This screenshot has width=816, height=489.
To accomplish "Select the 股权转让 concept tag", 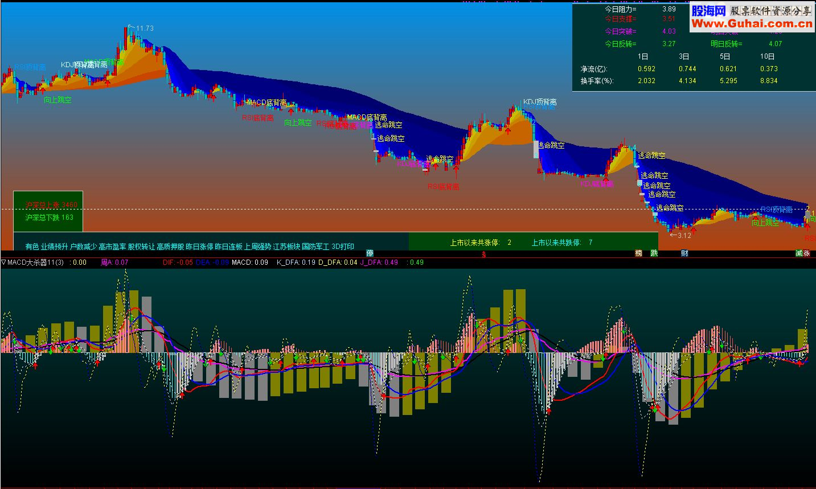I will tap(141, 246).
